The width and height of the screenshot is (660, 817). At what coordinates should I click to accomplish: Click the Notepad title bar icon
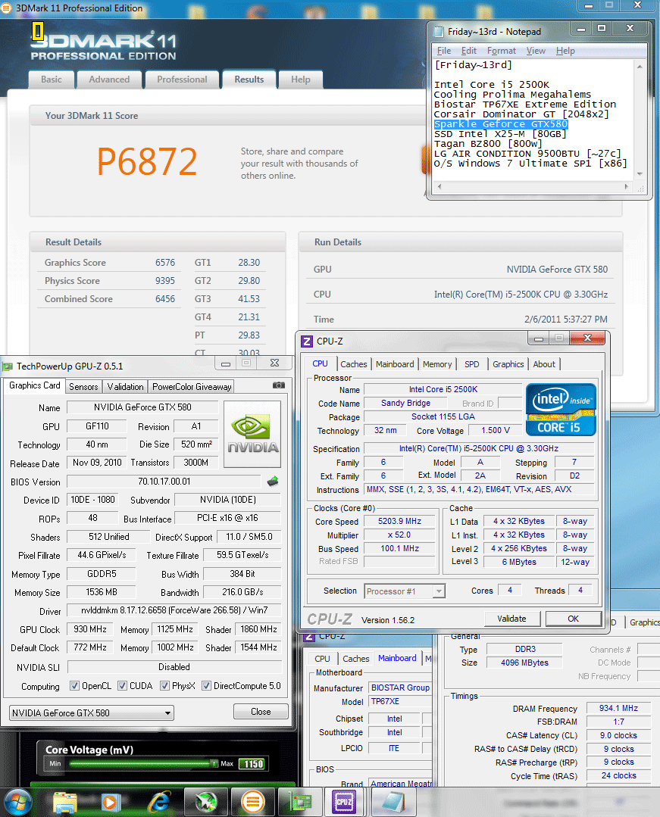click(439, 32)
